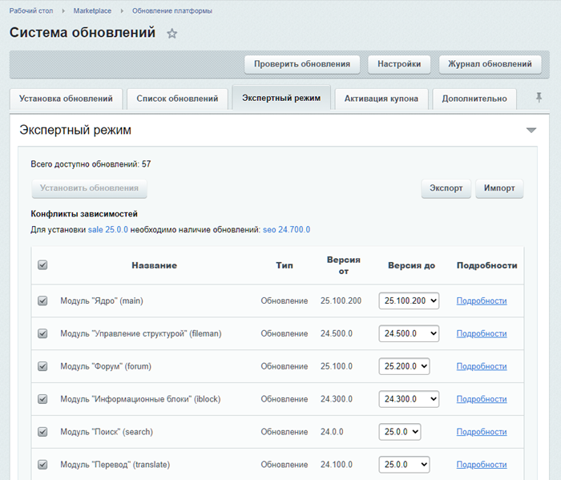
Task: Open version dropdown for forum module
Action: click(404, 366)
